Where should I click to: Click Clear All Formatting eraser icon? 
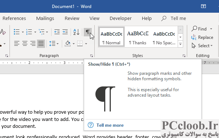(x=3, y=32)
